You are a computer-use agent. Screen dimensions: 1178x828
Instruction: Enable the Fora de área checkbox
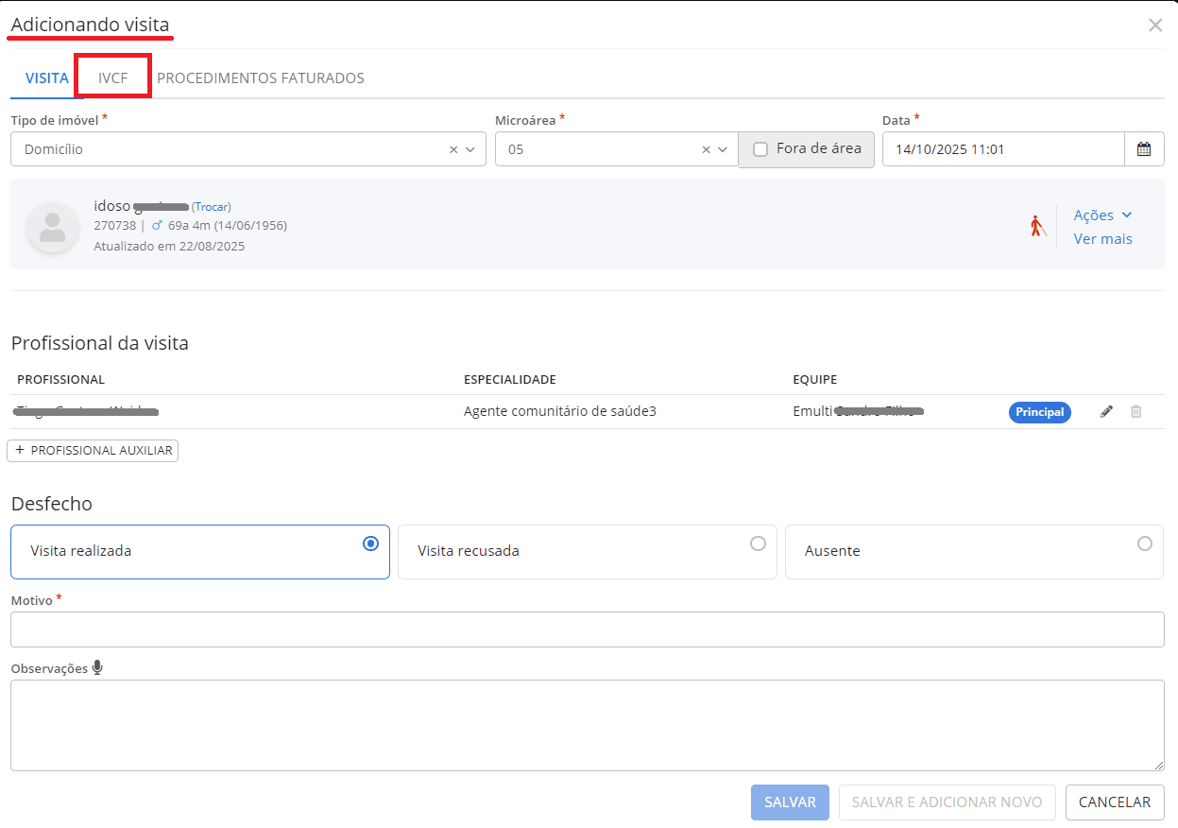[x=760, y=149]
